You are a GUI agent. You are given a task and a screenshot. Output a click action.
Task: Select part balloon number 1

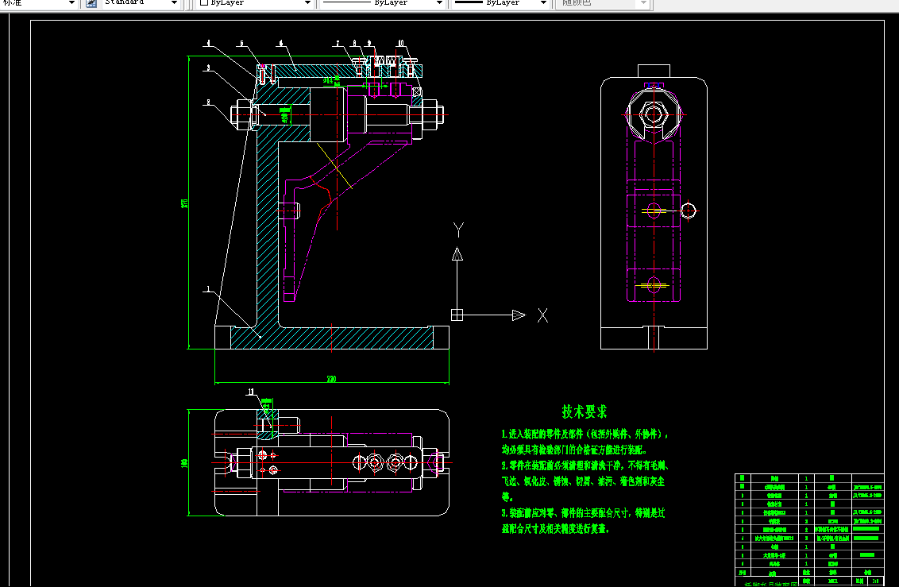(209, 289)
